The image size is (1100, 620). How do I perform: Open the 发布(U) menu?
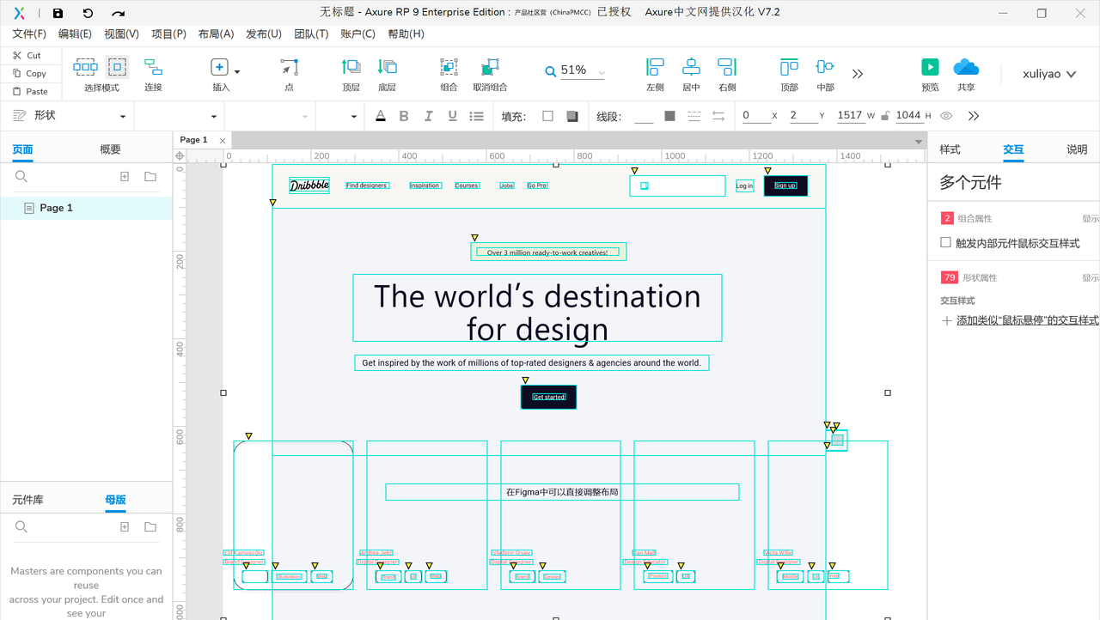pyautogui.click(x=264, y=33)
